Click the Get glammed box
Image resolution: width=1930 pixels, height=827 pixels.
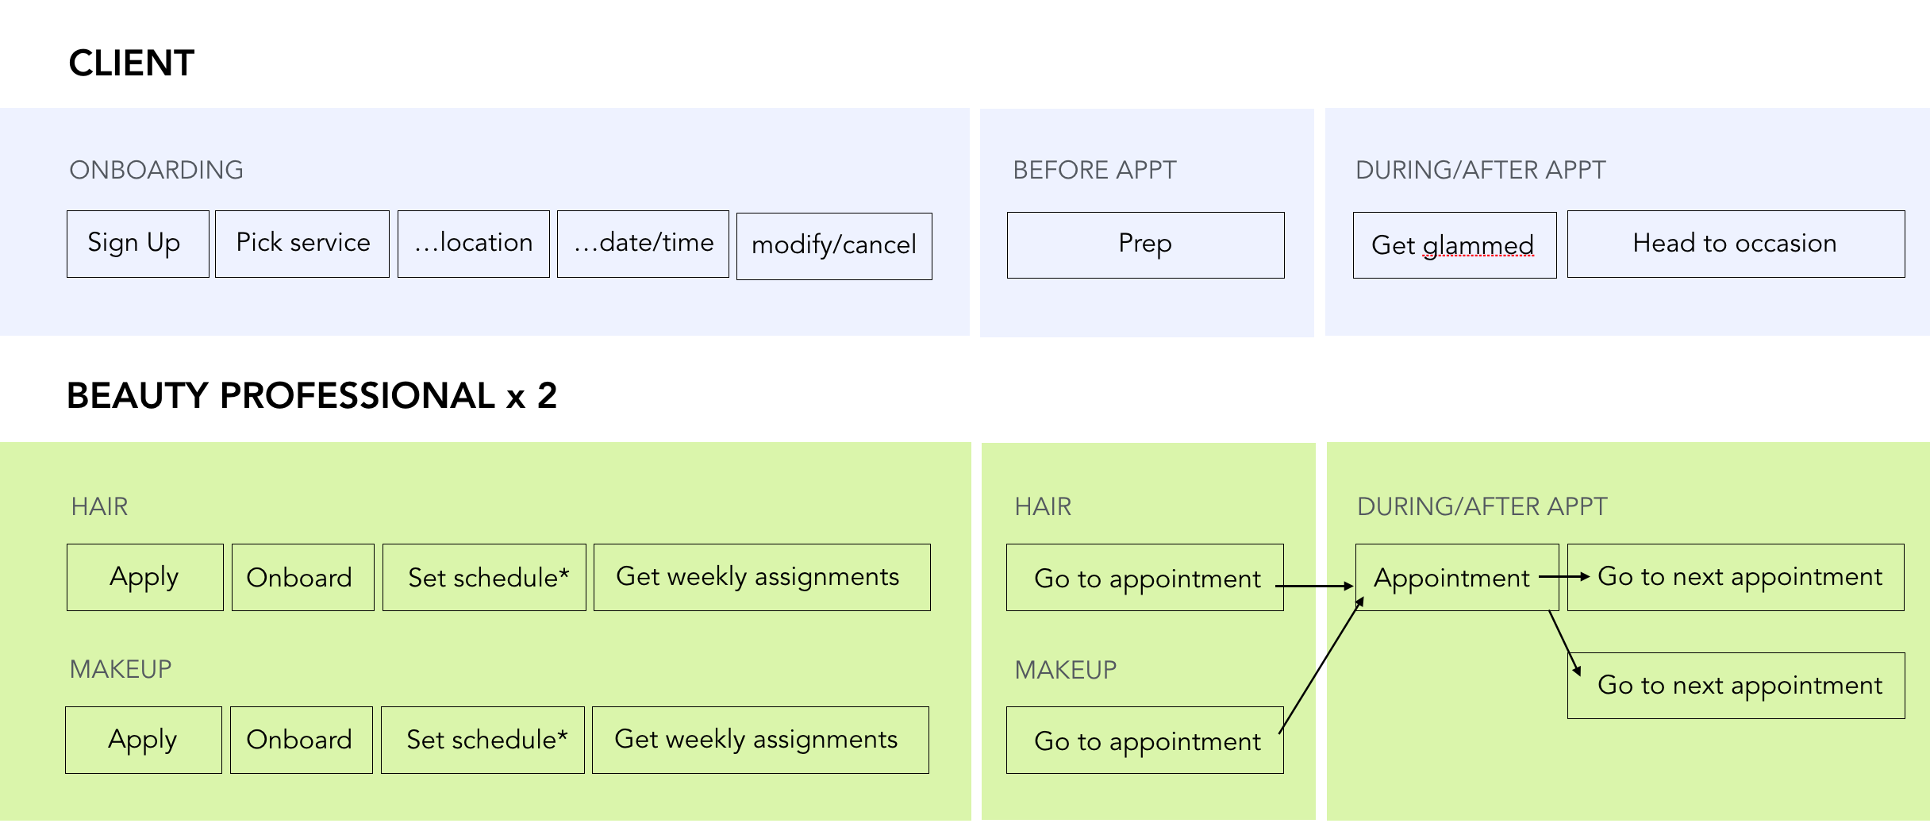(1455, 244)
